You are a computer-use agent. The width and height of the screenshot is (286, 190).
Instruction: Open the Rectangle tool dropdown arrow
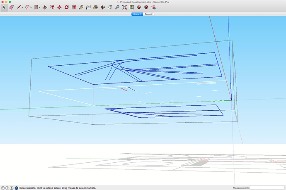coord(39,7)
